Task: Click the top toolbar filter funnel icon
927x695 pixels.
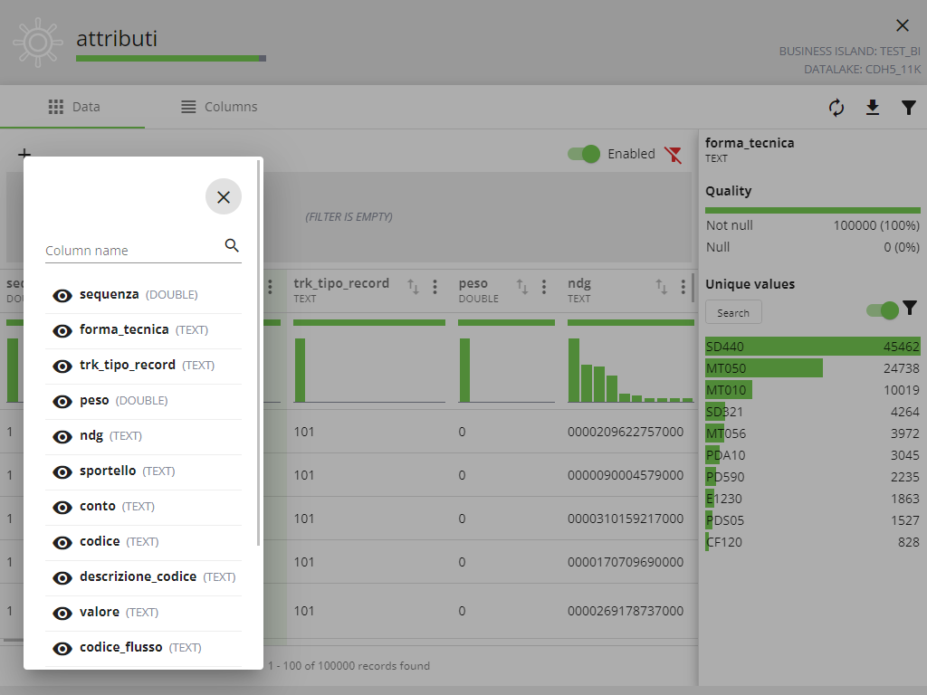Action: pos(909,108)
